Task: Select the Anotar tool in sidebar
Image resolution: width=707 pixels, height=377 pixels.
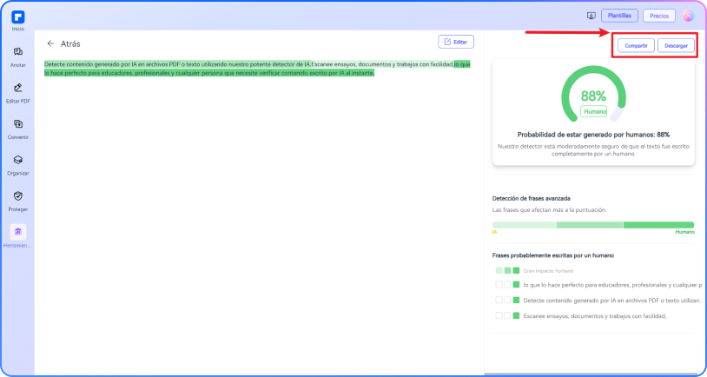Action: coord(18,56)
